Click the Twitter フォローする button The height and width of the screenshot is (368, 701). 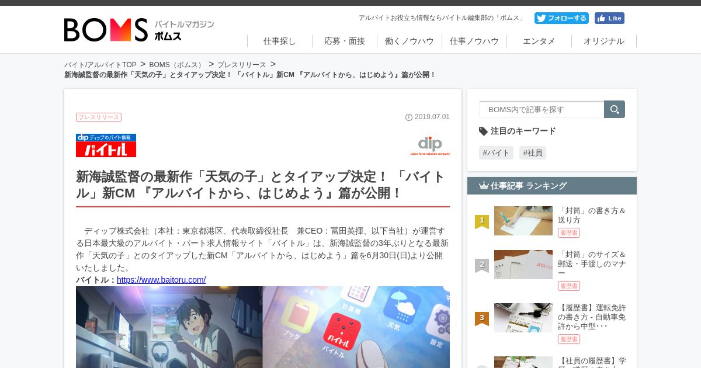coord(561,18)
